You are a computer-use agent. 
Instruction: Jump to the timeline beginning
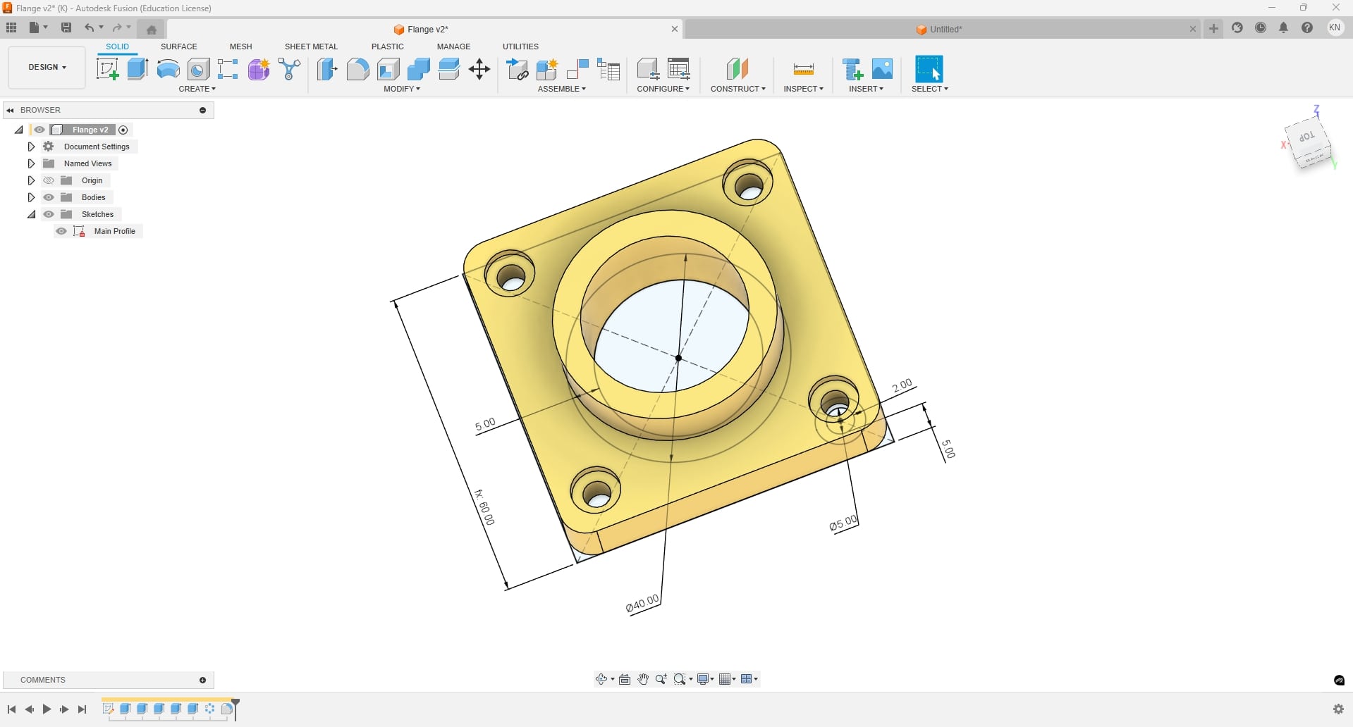click(x=11, y=709)
